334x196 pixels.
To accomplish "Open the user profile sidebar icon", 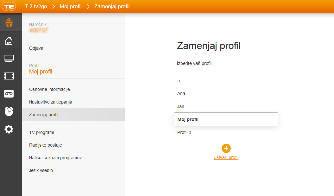I will [9, 23].
